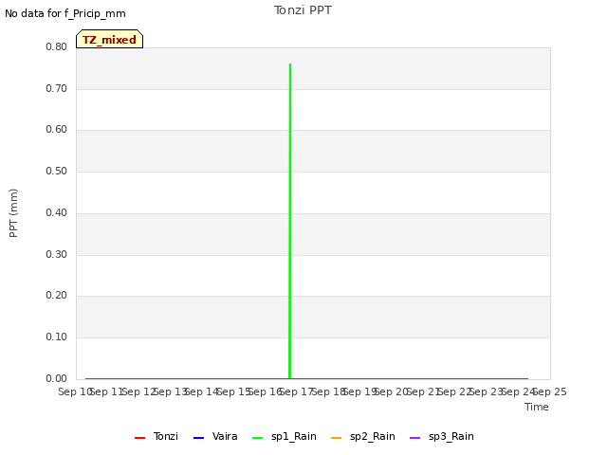The height and width of the screenshot is (455, 607).
Task: Click the Time x-axis title
Action: click(537, 407)
